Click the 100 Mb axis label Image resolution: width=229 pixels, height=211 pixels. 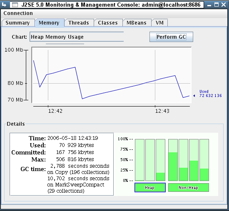[x=14, y=50]
